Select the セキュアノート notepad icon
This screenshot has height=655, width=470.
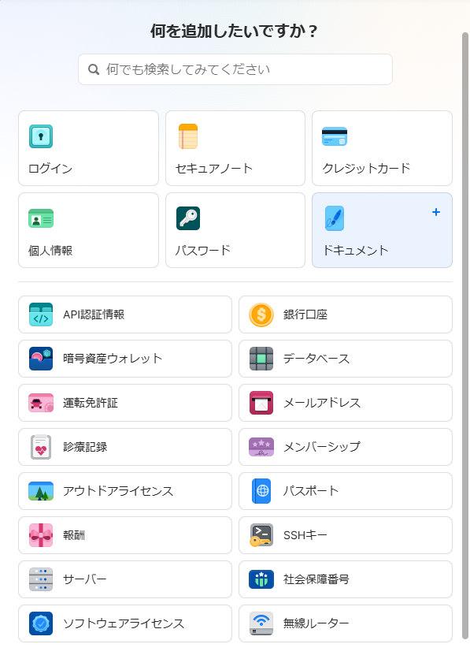(188, 136)
